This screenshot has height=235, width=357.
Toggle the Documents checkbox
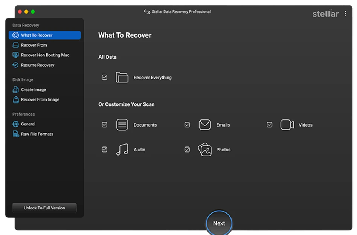(105, 125)
